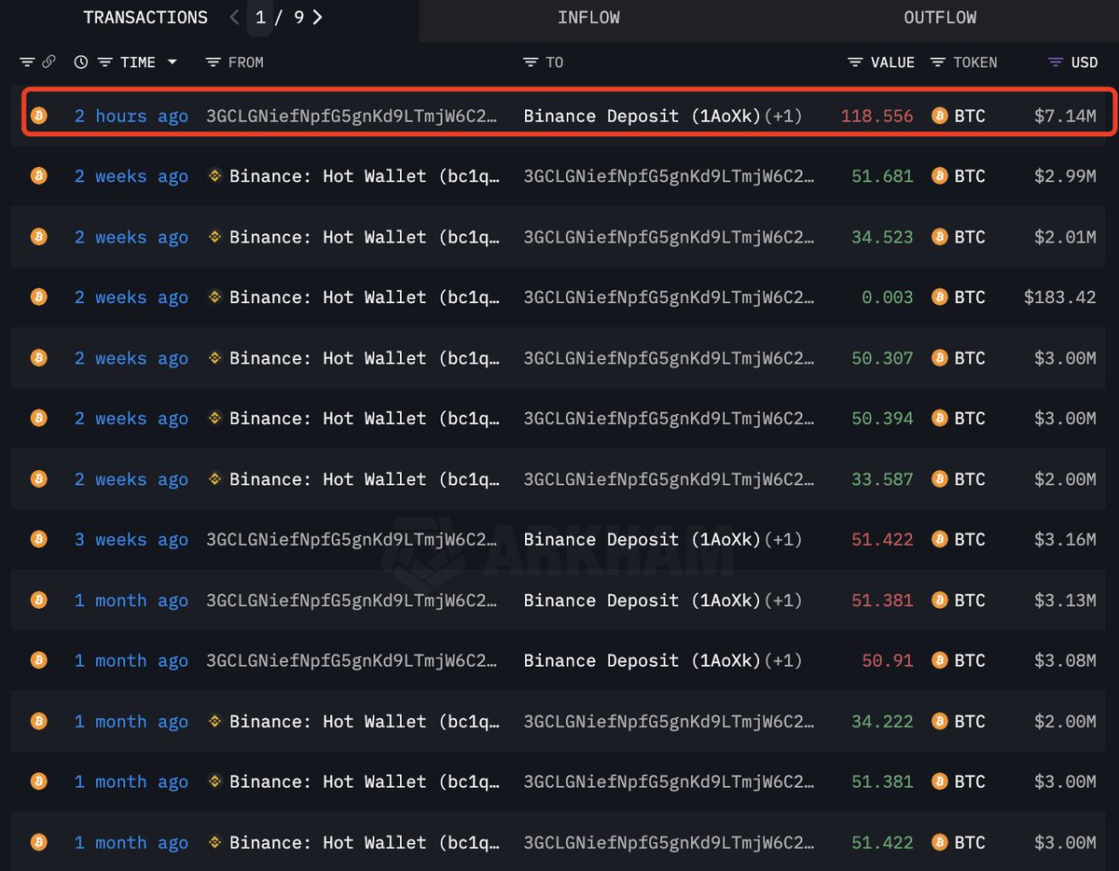Image resolution: width=1119 pixels, height=871 pixels.
Task: Open the OUTFLOW tab
Action: point(940,18)
